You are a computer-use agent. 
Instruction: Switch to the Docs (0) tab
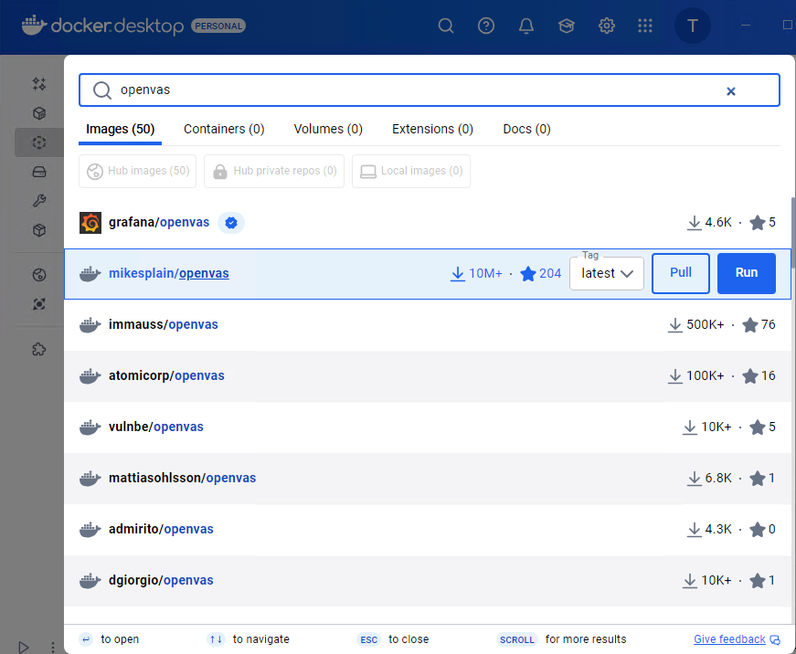click(x=526, y=130)
